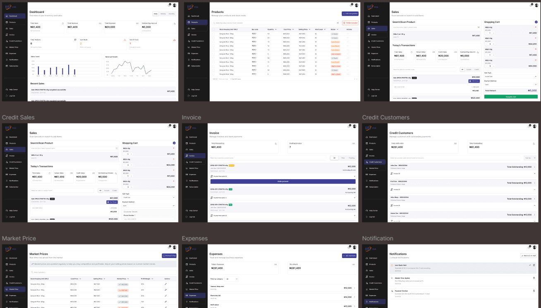
Task: Click Make payment button on Invoice
Action: coord(283,181)
